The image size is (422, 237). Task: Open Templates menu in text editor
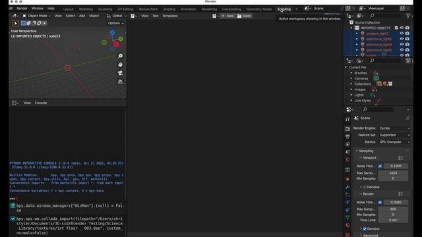170,16
